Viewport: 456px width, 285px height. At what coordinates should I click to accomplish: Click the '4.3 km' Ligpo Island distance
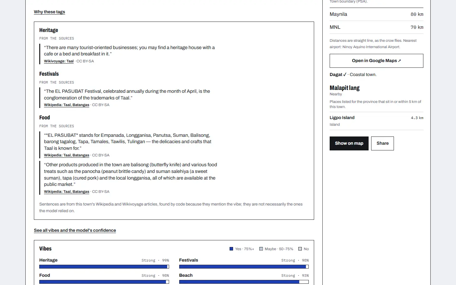pos(417,118)
